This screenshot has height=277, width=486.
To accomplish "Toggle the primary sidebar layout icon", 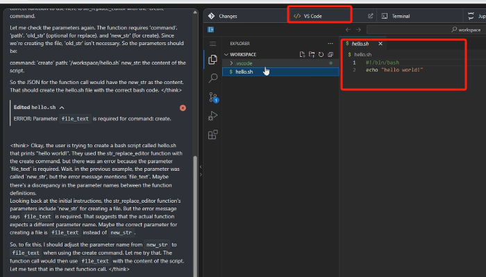I will 211,29.
